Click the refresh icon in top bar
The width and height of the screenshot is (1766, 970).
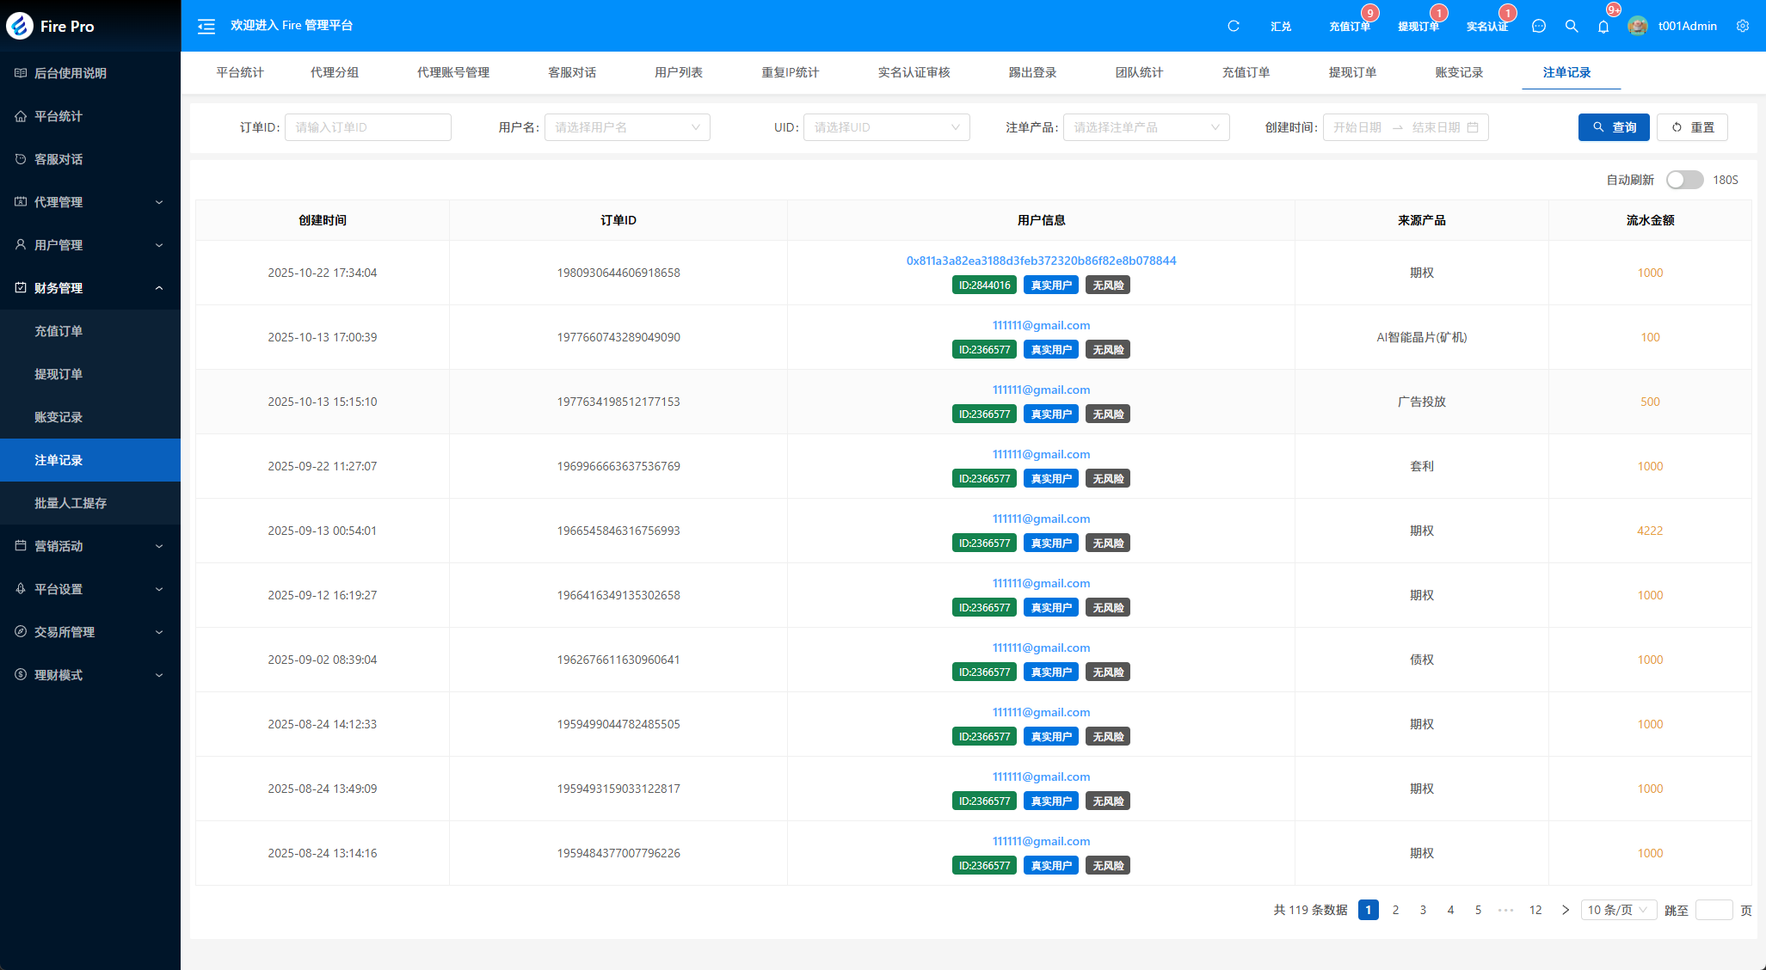click(x=1234, y=27)
